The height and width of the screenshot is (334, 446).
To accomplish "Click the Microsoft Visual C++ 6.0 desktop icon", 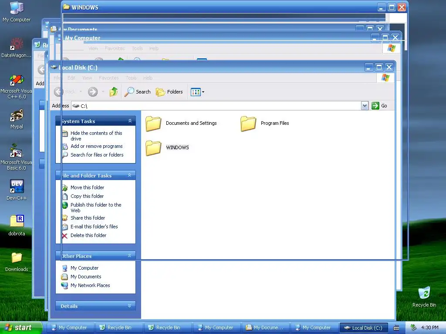I will 17,87.
